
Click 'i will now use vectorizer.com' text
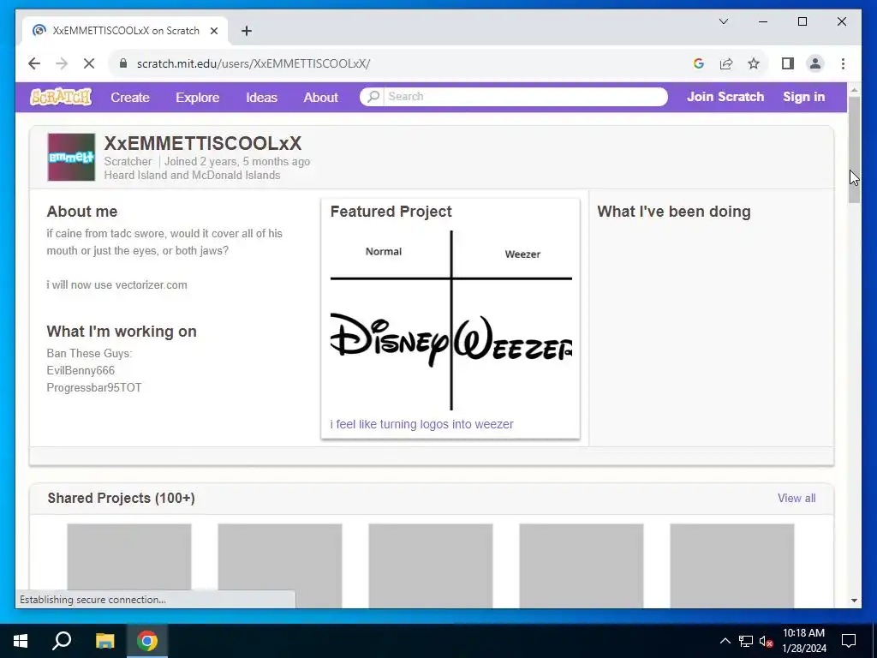coord(116,284)
